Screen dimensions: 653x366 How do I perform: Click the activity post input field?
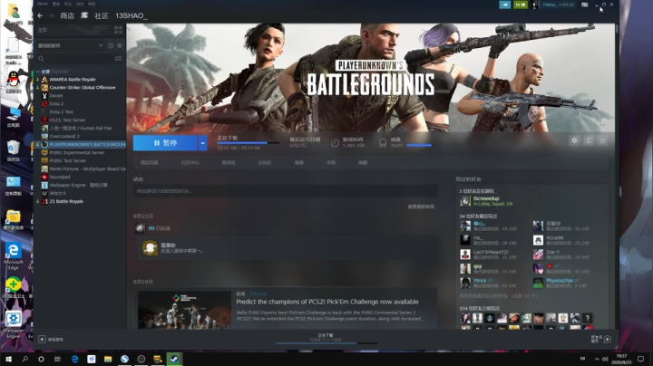(x=286, y=191)
